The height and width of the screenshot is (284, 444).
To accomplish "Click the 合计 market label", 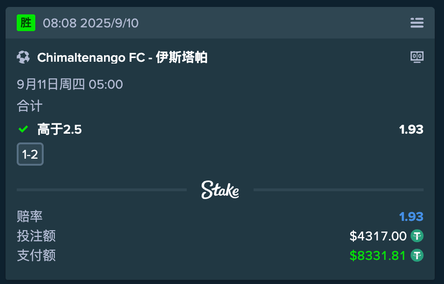I will [x=30, y=106].
